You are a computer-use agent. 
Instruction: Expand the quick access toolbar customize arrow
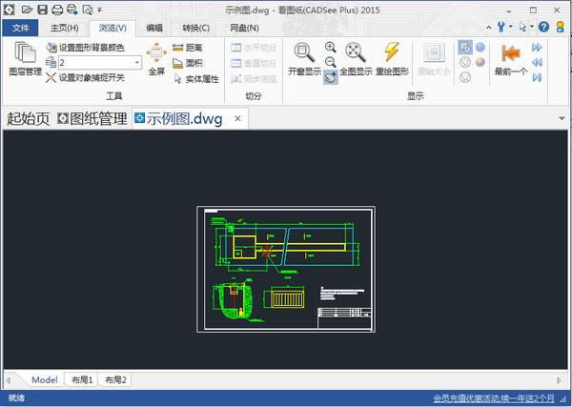[100, 10]
